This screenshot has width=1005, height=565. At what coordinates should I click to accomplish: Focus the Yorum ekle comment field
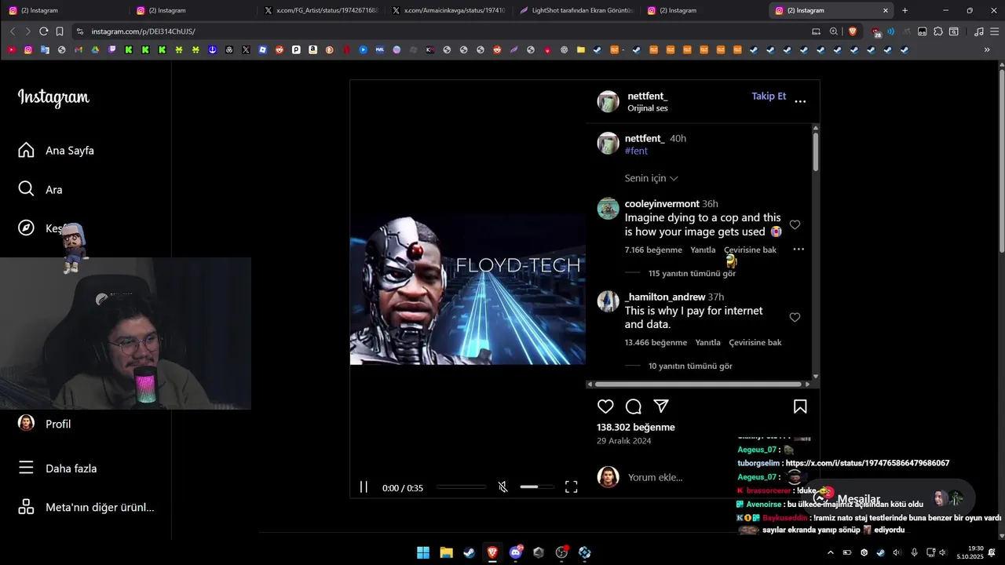pos(655,477)
